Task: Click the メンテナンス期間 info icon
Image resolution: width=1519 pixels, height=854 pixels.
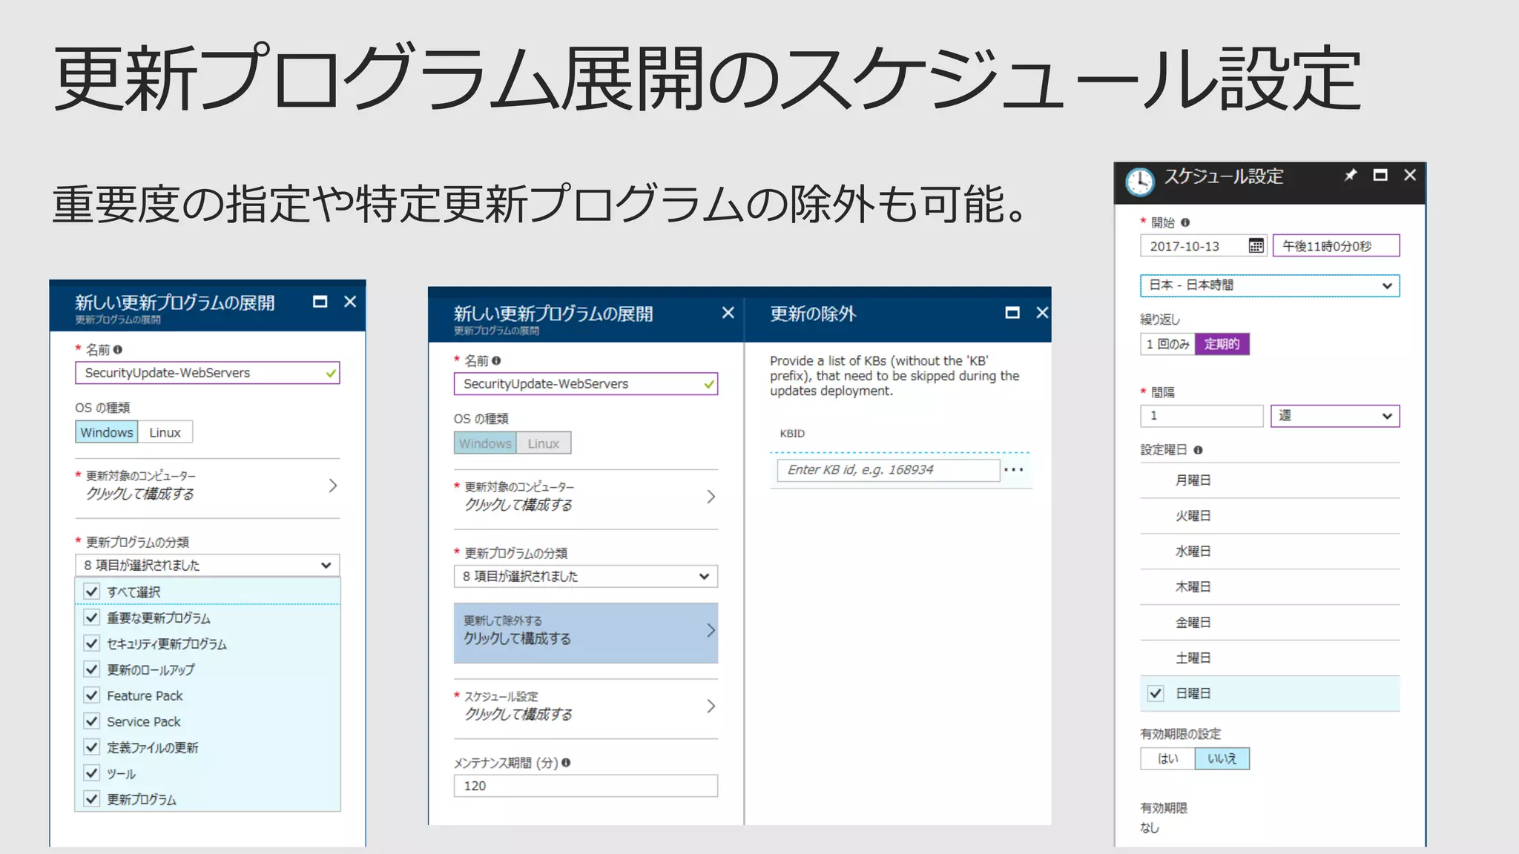Action: (566, 762)
